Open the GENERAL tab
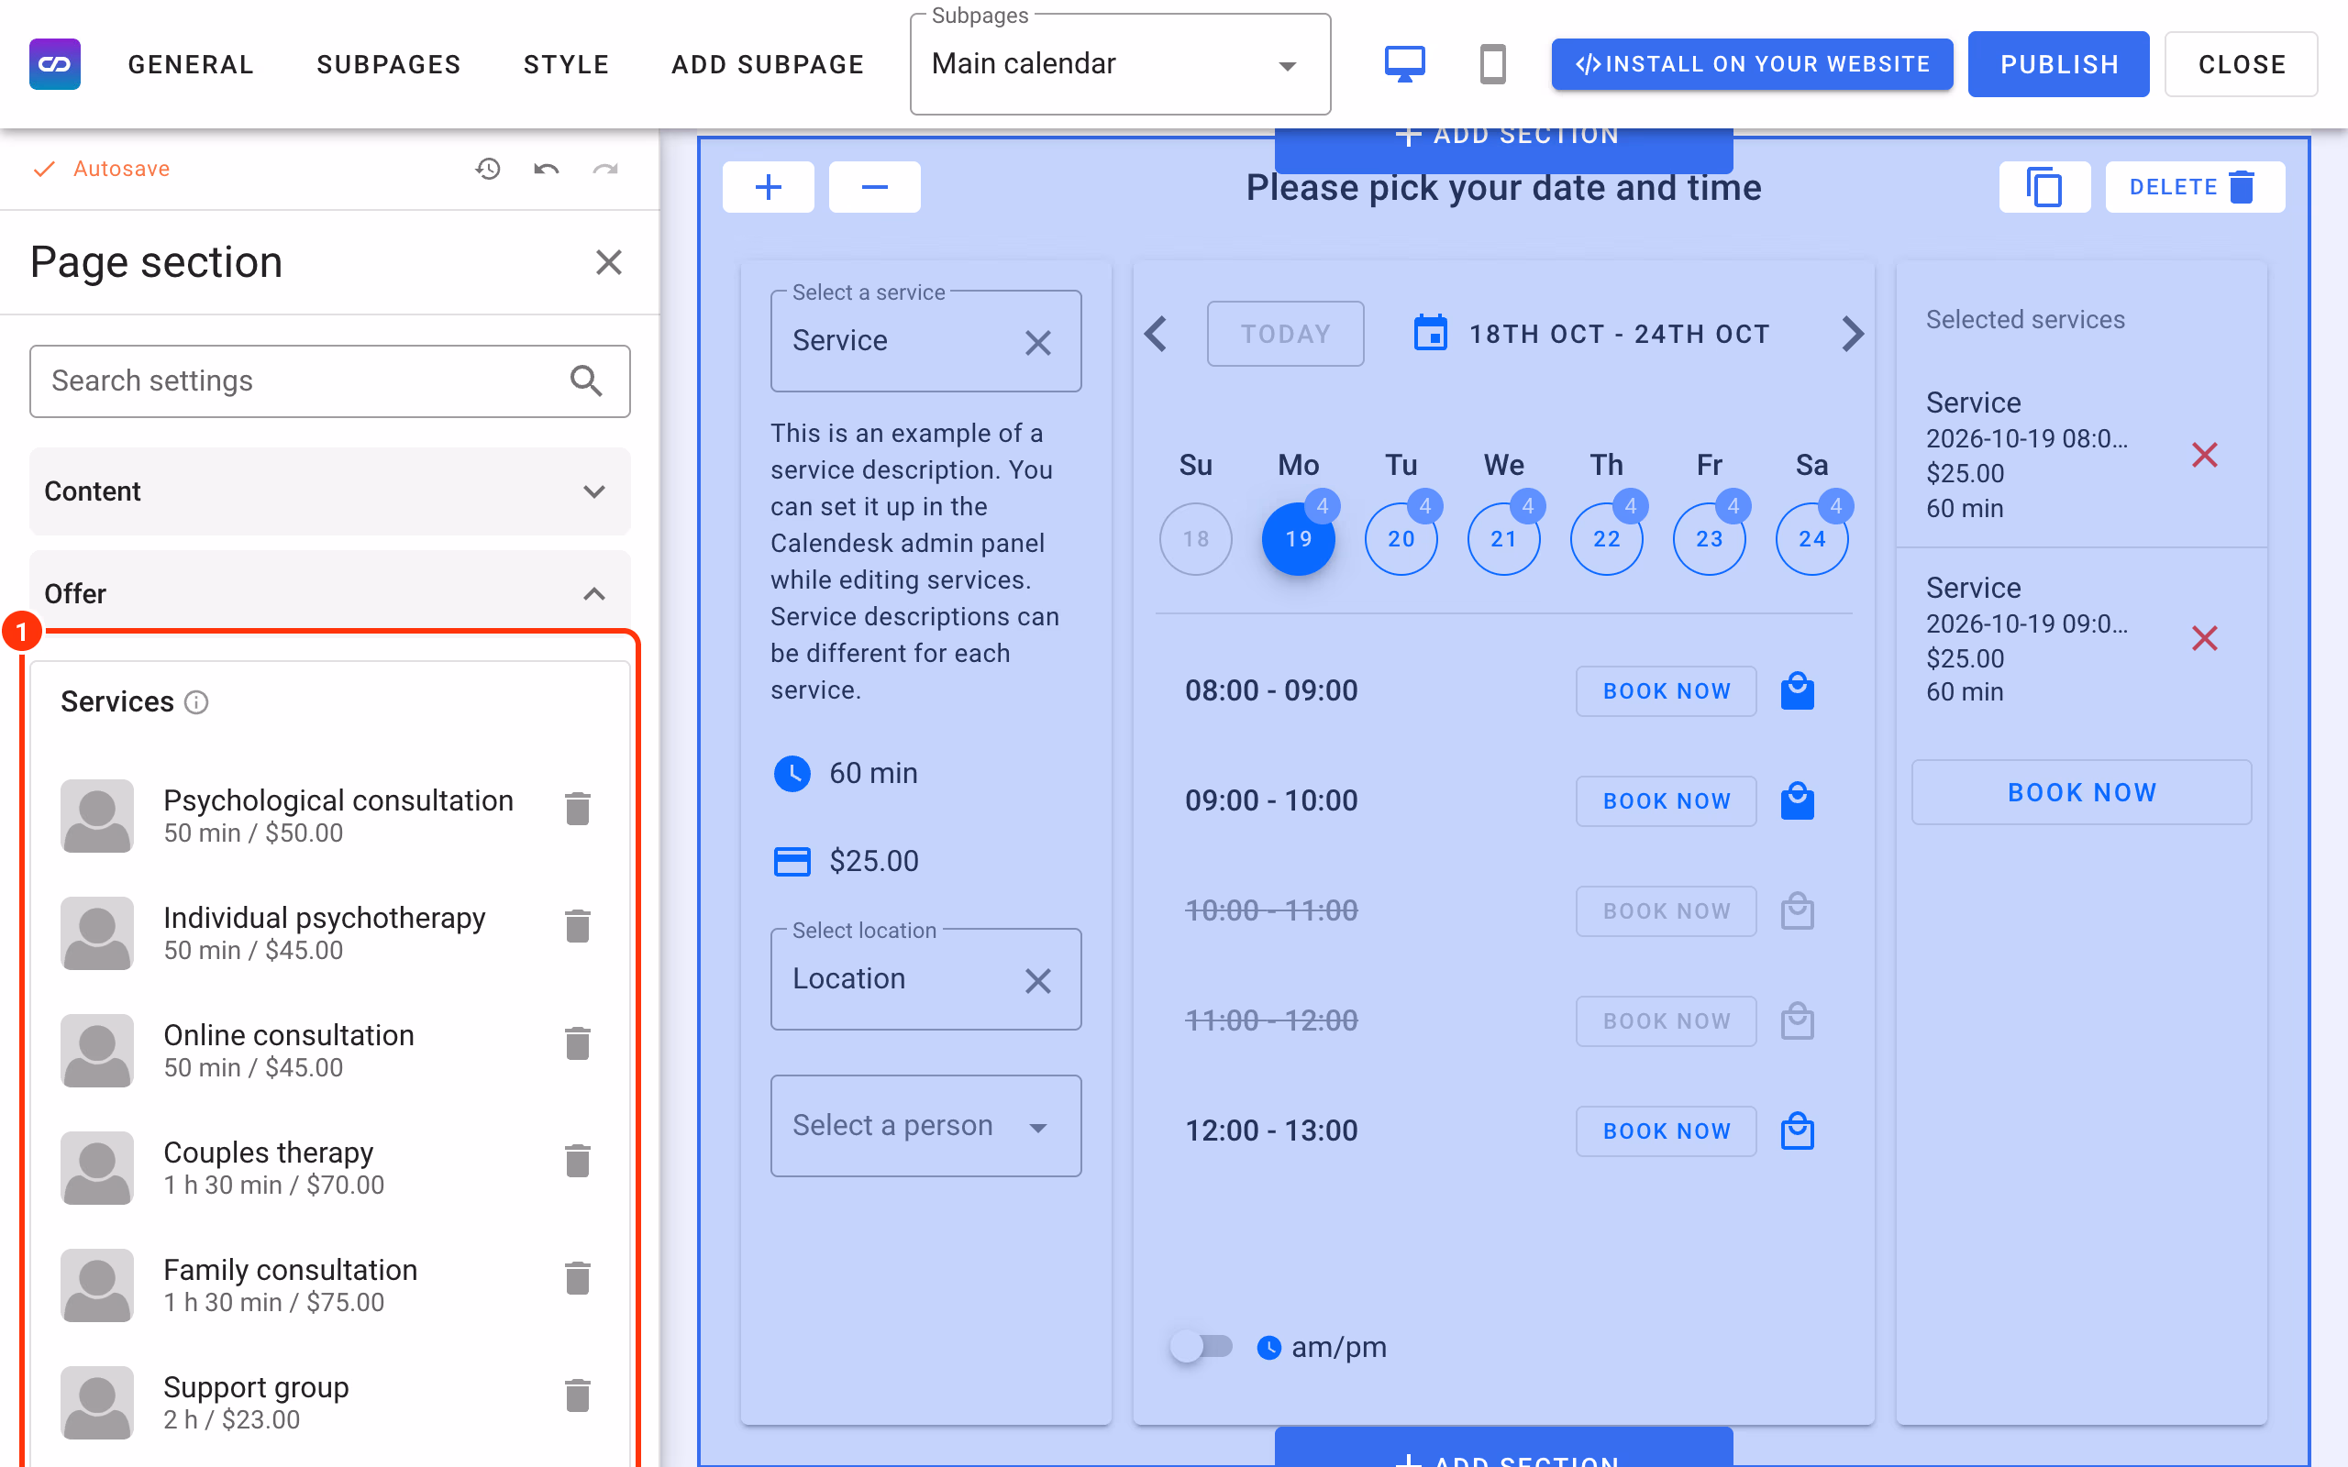 click(191, 64)
